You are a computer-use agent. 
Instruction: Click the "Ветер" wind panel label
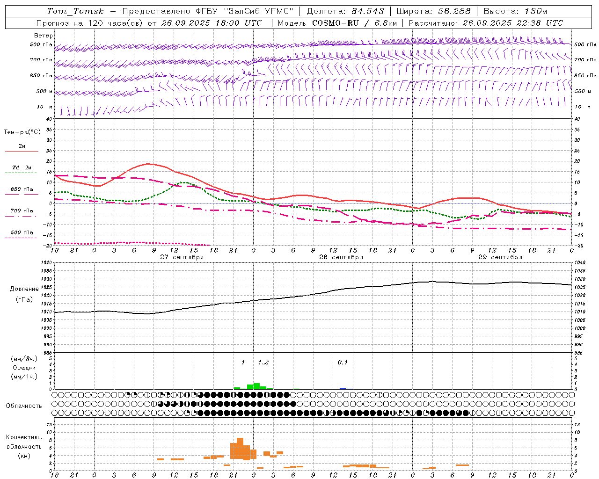[44, 36]
